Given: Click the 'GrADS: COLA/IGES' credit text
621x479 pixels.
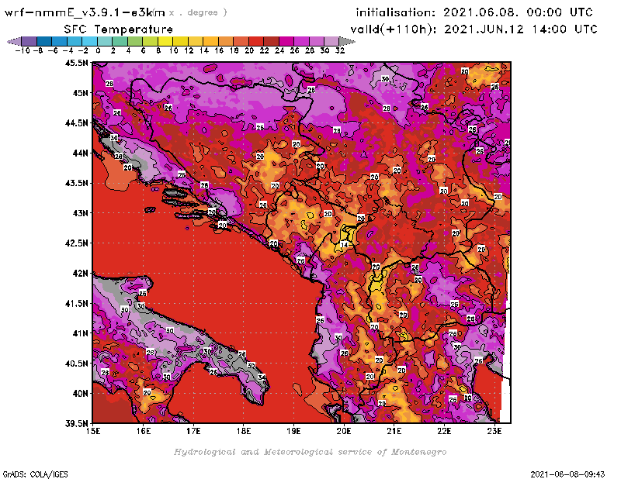Looking at the screenshot, I should (x=36, y=474).
